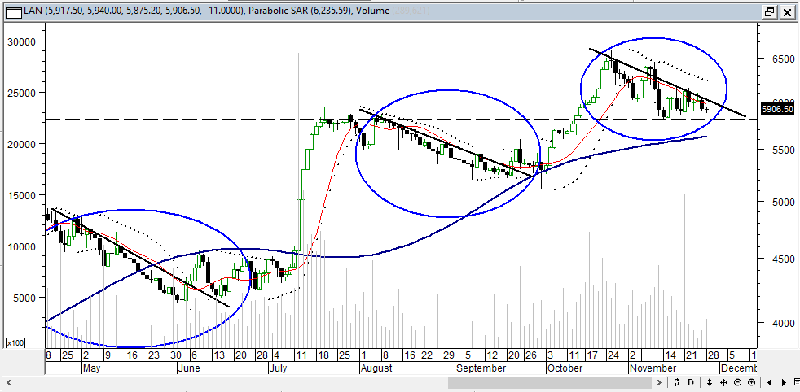
Task: Click the 5906.50 last price label
Action: pyautogui.click(x=777, y=109)
